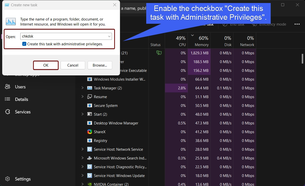
Task: Expand the Task Manager (2) process group
Action: tap(82, 88)
